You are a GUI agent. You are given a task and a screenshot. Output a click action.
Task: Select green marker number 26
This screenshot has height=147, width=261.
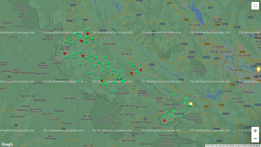(109, 64)
